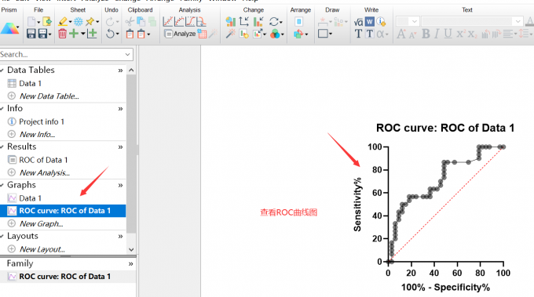This screenshot has height=297, width=534.
Task: Click the Data Tables section chevron
Action: click(x=120, y=71)
